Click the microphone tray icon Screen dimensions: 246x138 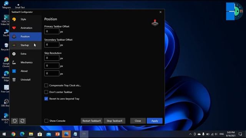click(203, 134)
